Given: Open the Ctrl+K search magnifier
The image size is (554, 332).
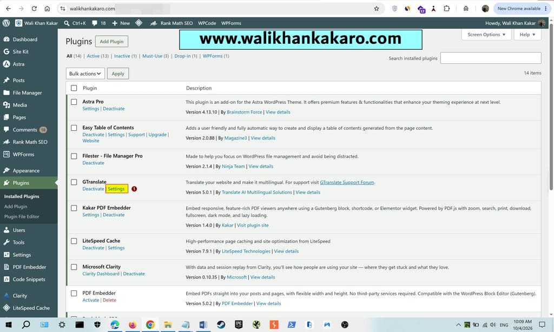Looking at the screenshot, I should pyautogui.click(x=67, y=23).
